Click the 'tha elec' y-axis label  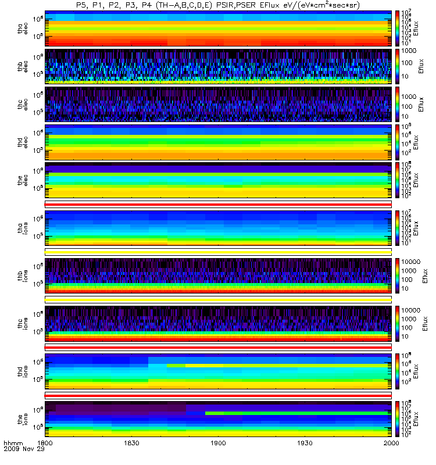[x=23, y=28]
